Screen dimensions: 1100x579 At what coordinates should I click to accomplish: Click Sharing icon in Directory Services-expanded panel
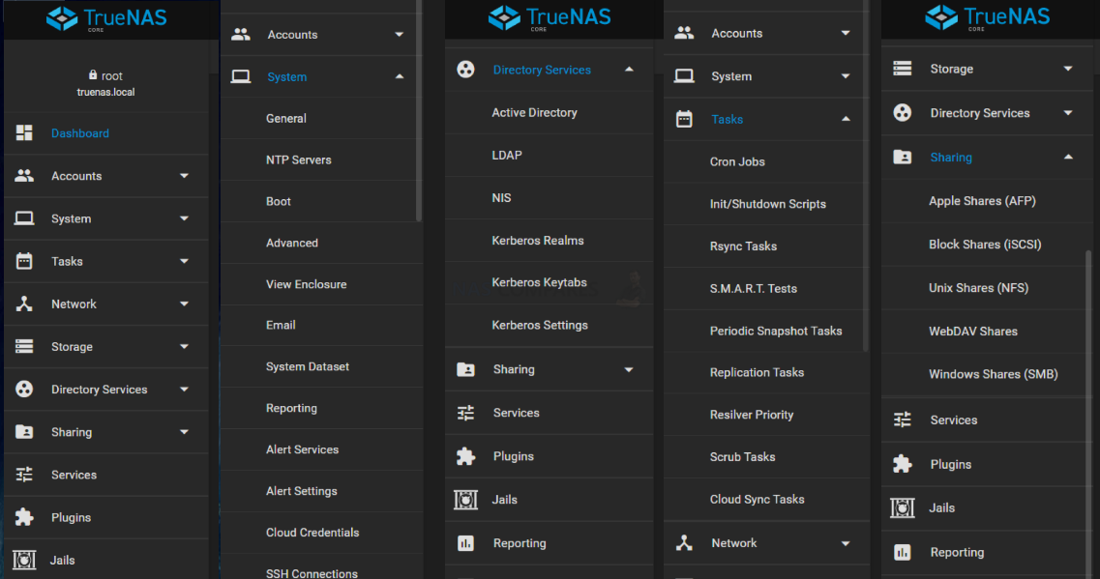pyautogui.click(x=465, y=369)
